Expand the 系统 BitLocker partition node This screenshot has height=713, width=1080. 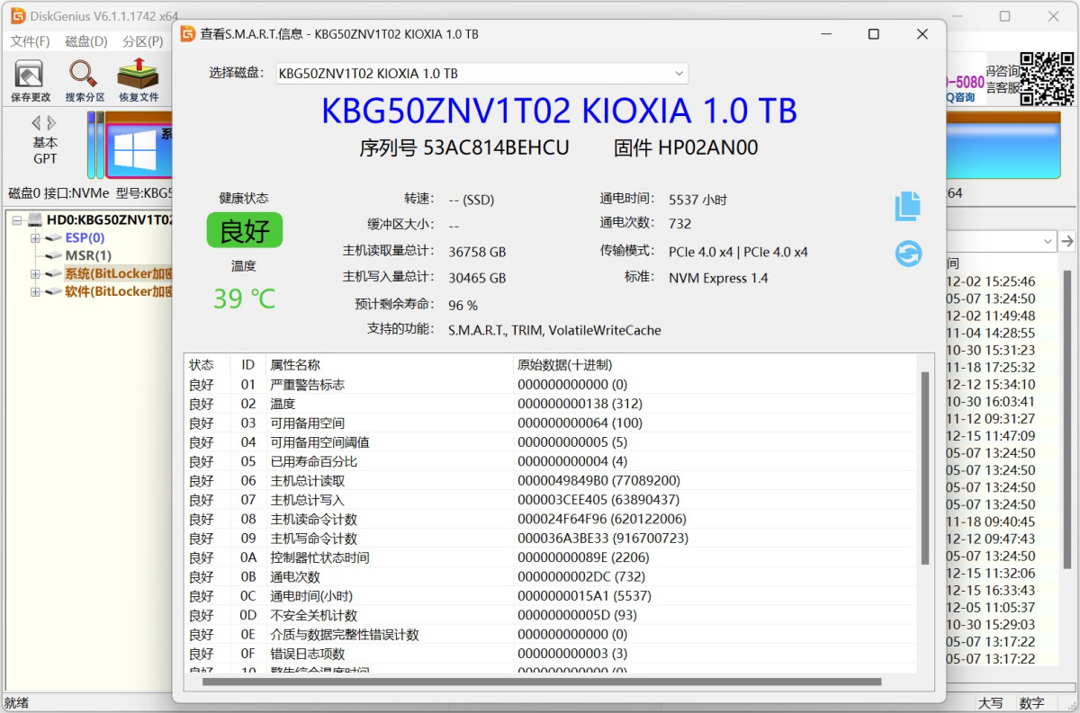(36, 274)
